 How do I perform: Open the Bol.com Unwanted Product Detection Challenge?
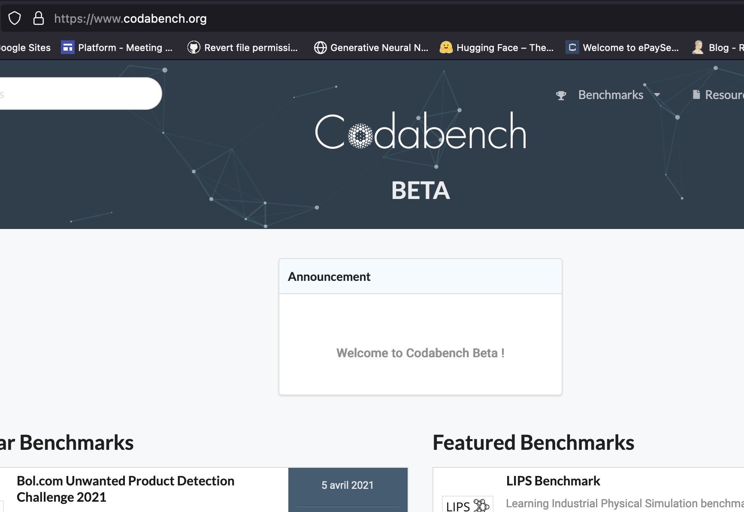125,488
